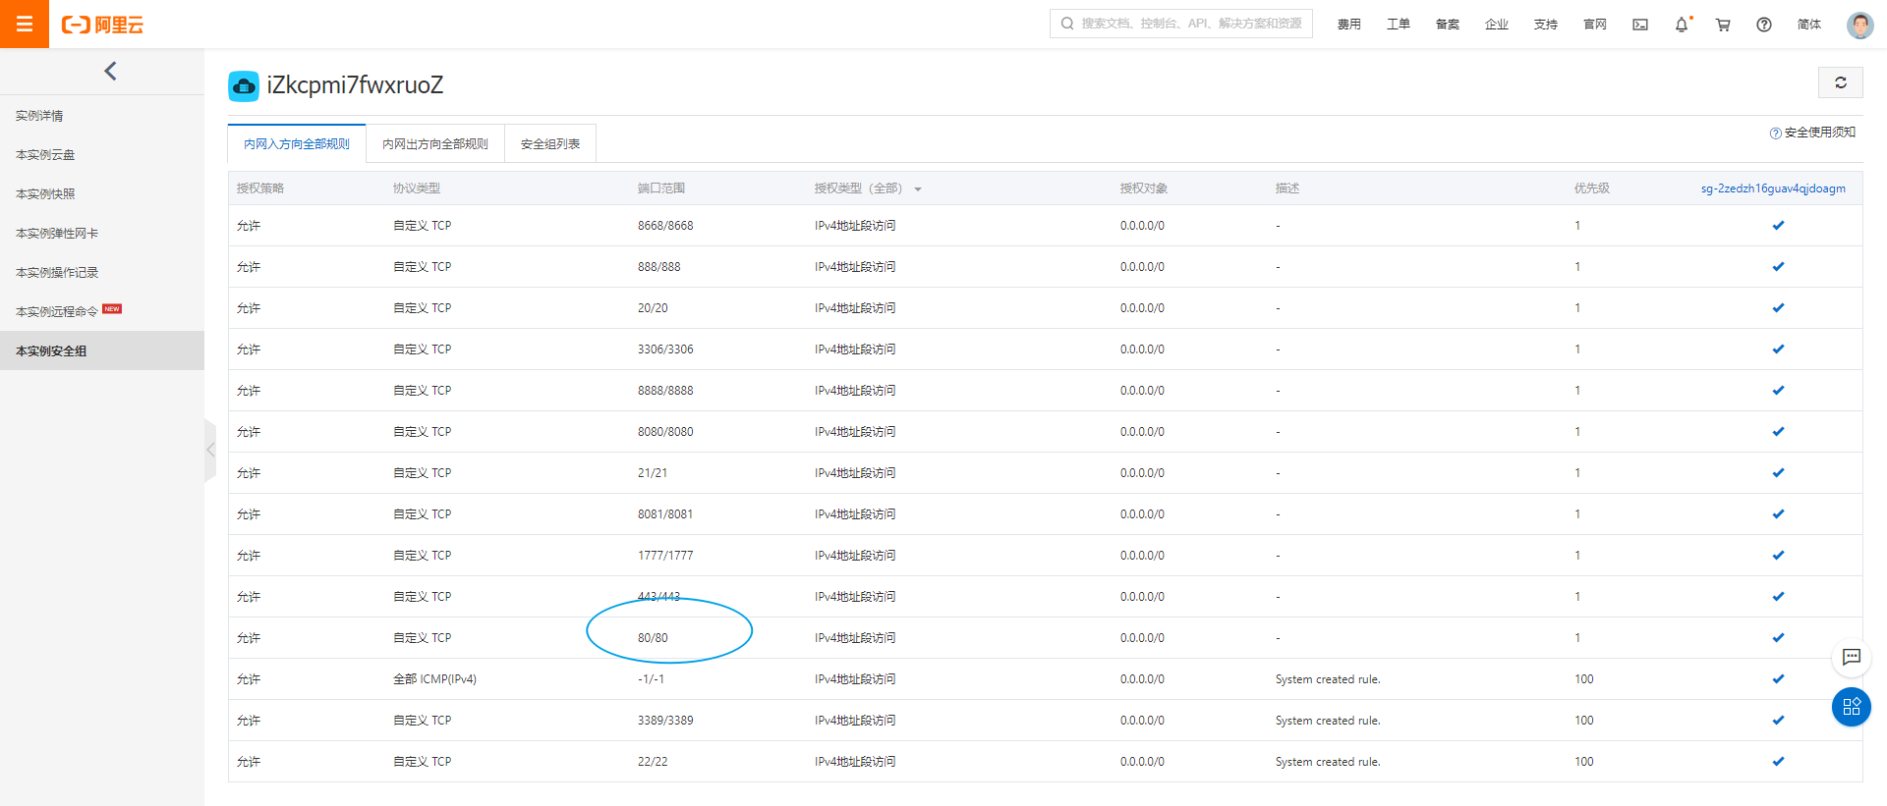Click the checkmark in the 80/80 row
Viewport: 1887px width, 806px height.
click(x=1778, y=638)
